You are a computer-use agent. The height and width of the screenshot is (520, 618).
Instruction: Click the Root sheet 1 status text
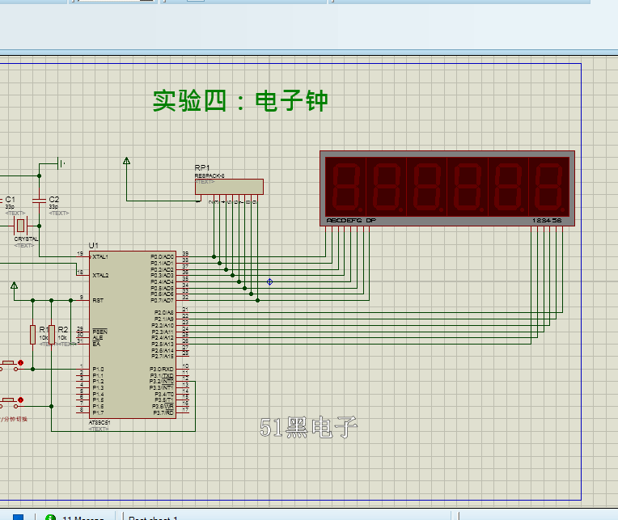pyautogui.click(x=153, y=518)
